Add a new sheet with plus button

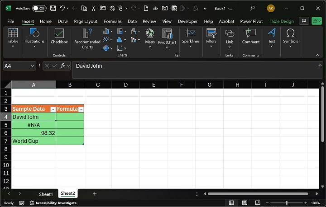[95, 193]
